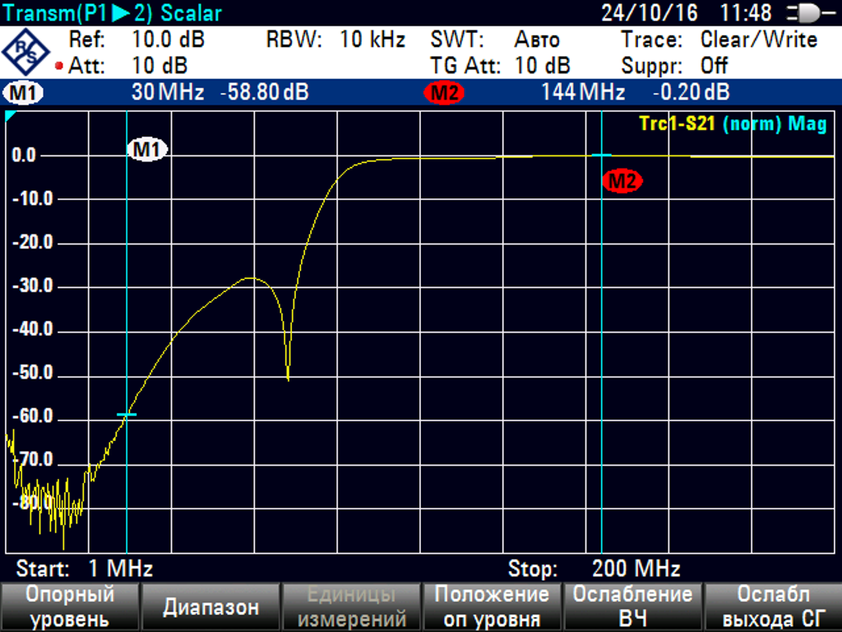Viewport: 842px width, 632px height.
Task: Open the Опорный уровень softkey
Action: (70, 607)
